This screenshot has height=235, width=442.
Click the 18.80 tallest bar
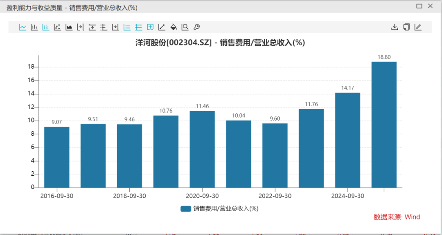(383, 125)
